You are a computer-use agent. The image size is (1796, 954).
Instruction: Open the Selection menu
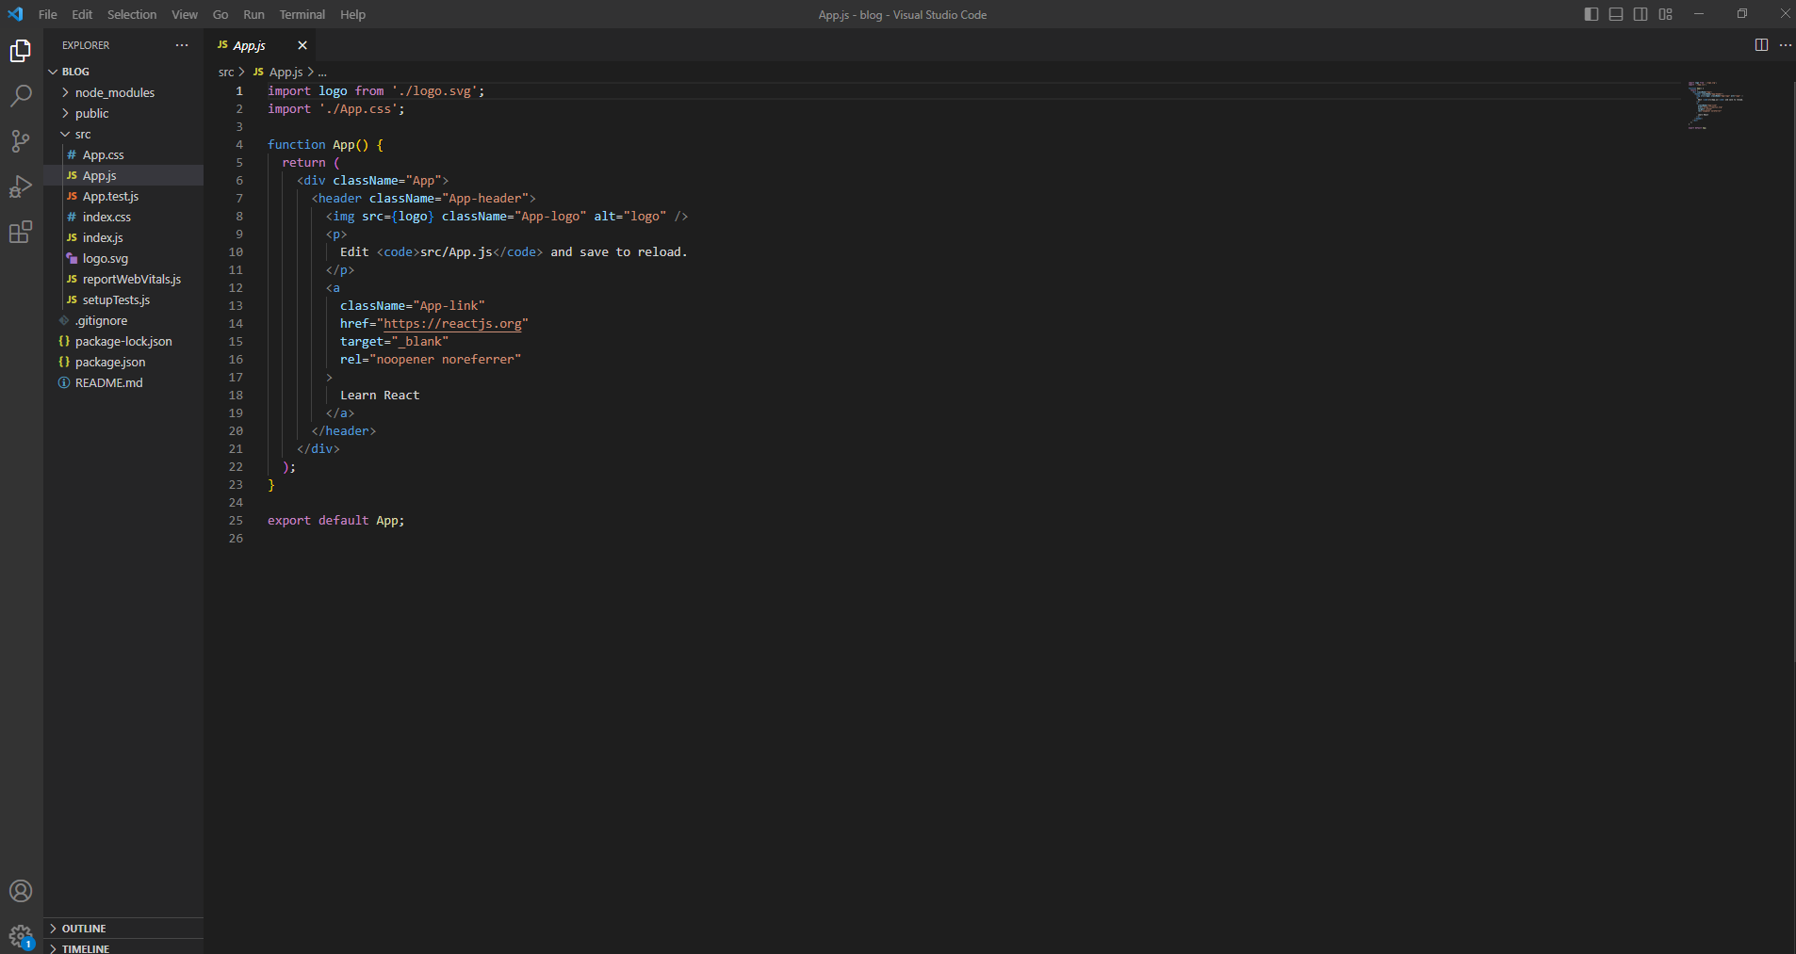point(132,14)
